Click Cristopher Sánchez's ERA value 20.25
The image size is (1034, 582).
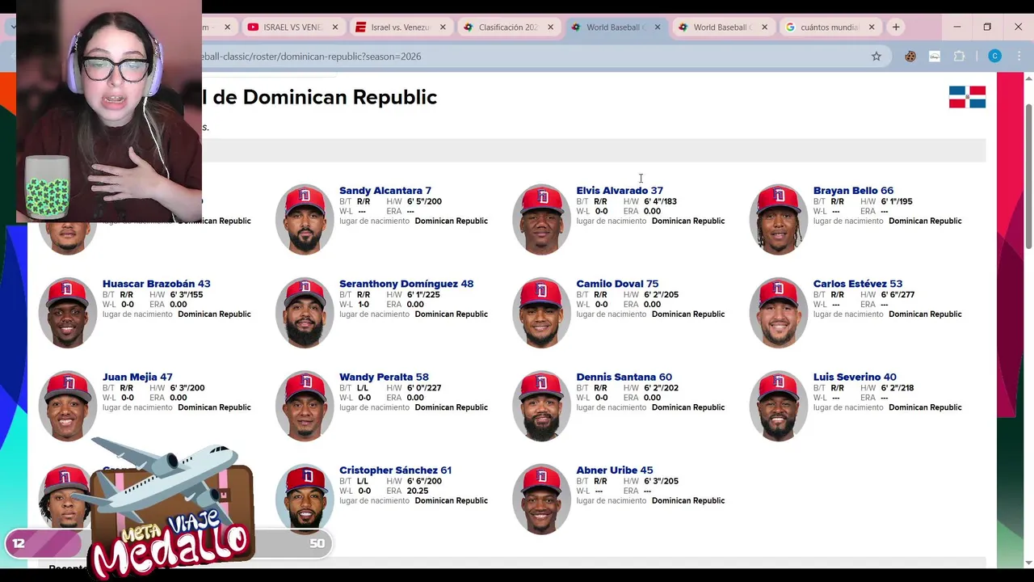click(418, 491)
